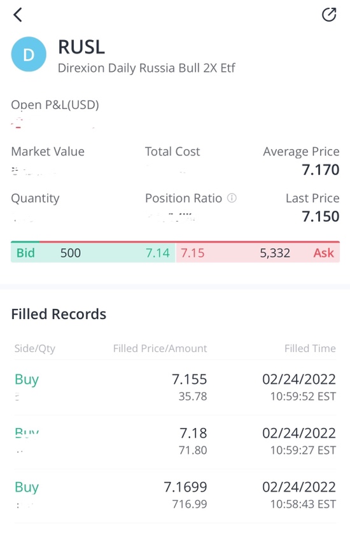The height and width of the screenshot is (540, 350).
Task: Tap the Ask 7.15 price cell
Action: click(193, 253)
